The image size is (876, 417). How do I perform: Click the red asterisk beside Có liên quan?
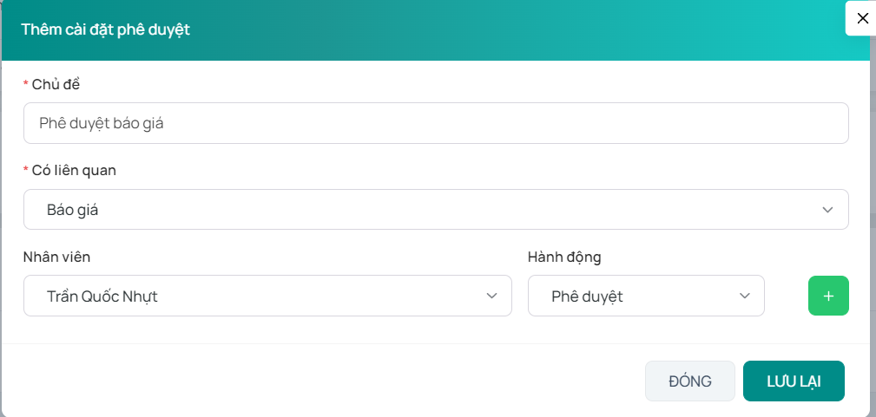pyautogui.click(x=26, y=171)
